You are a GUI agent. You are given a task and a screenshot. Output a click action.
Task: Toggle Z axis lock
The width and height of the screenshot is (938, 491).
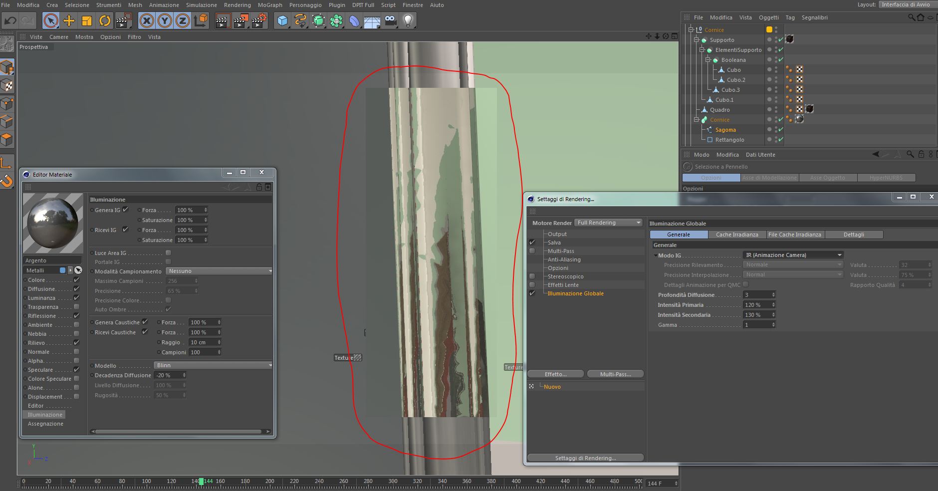pyautogui.click(x=183, y=20)
